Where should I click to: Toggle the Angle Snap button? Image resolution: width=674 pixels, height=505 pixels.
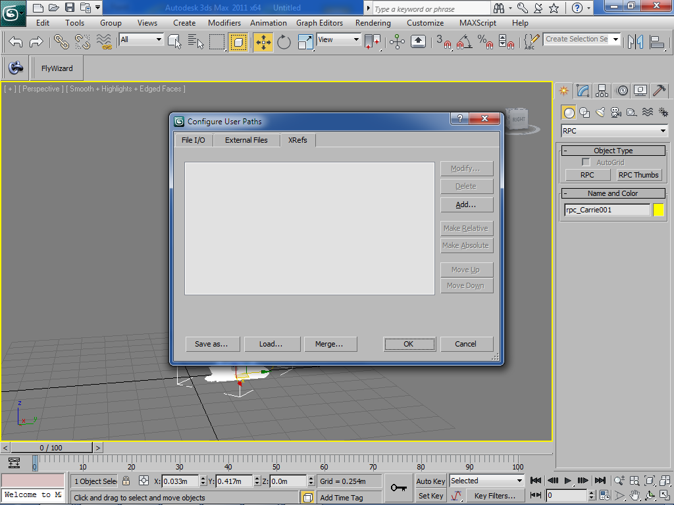(465, 41)
